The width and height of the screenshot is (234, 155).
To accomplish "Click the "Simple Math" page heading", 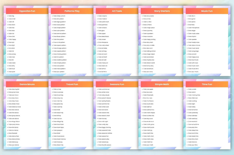I will coord(162,84).
